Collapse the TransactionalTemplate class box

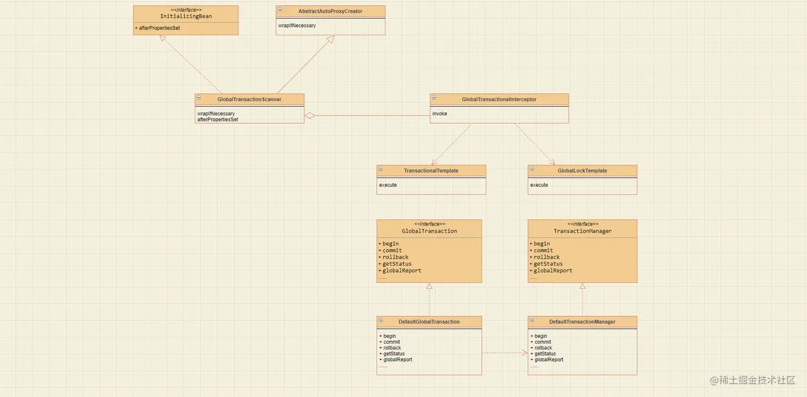(381, 169)
